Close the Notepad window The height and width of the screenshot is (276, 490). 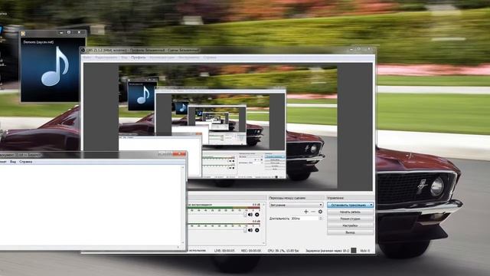click(x=179, y=153)
